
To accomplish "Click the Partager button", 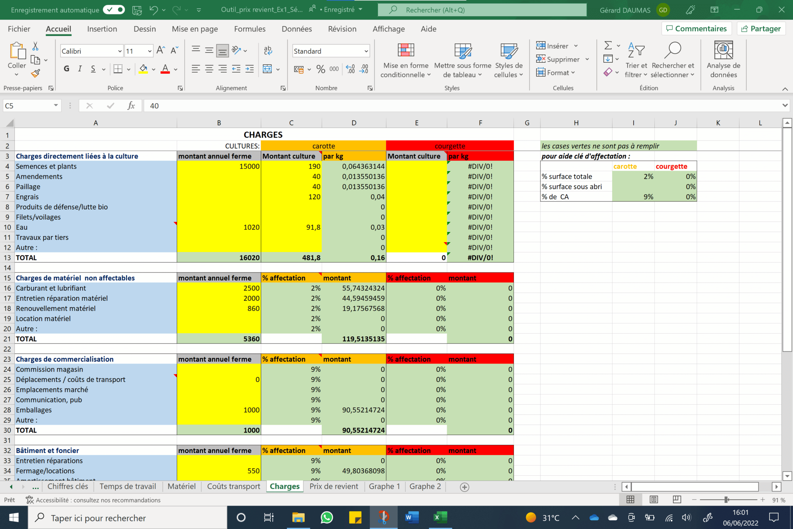I will coord(761,29).
